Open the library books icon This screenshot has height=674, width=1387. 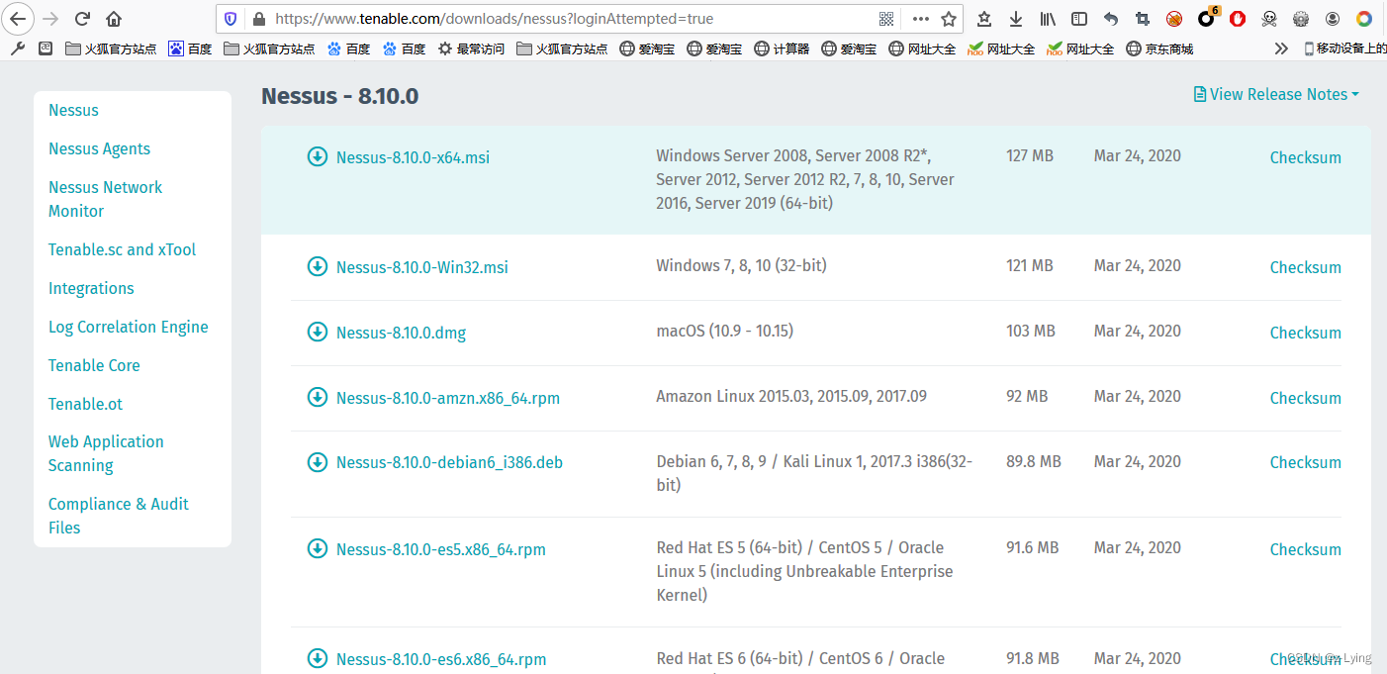pyautogui.click(x=1048, y=19)
